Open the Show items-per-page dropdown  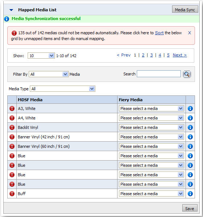41,56
